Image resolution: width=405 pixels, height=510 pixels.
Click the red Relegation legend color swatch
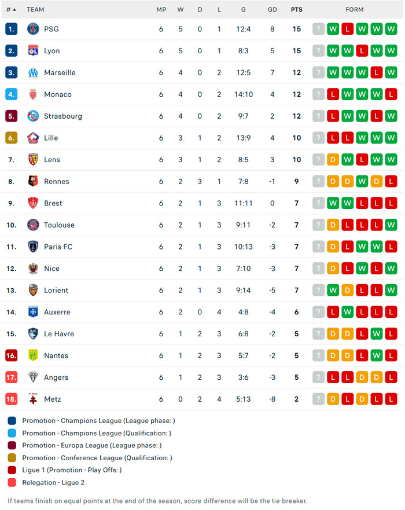[12, 483]
